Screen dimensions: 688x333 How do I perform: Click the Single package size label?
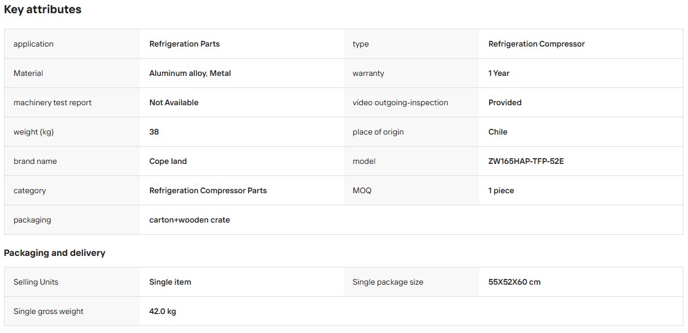point(388,282)
